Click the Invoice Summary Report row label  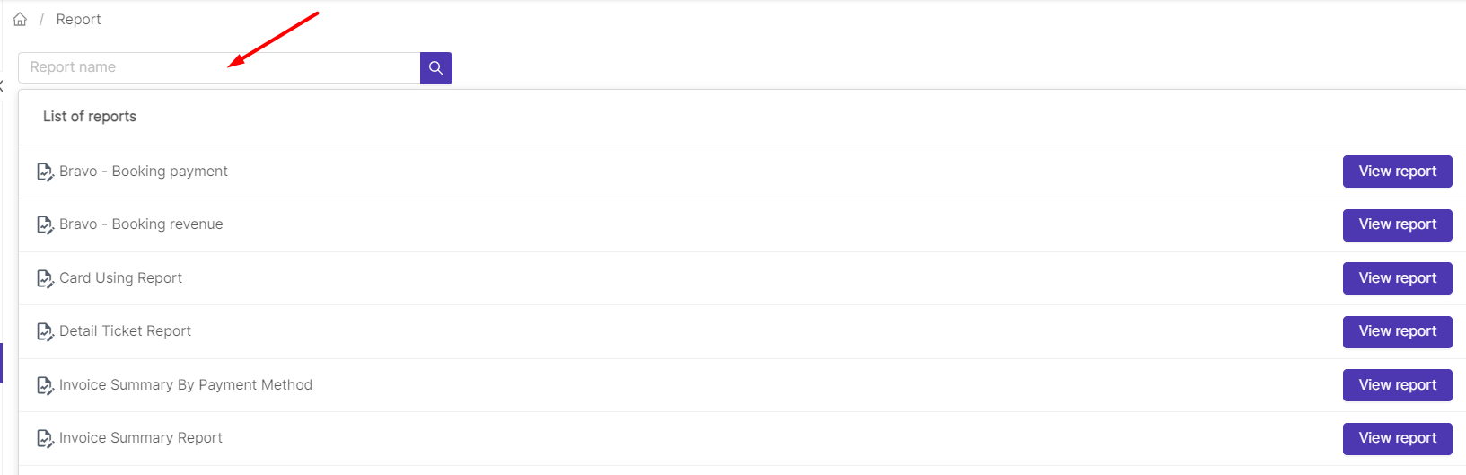(x=141, y=438)
